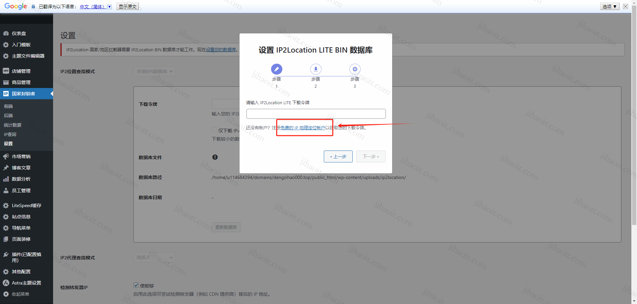Click the 其他配置 menu label

click(21, 272)
